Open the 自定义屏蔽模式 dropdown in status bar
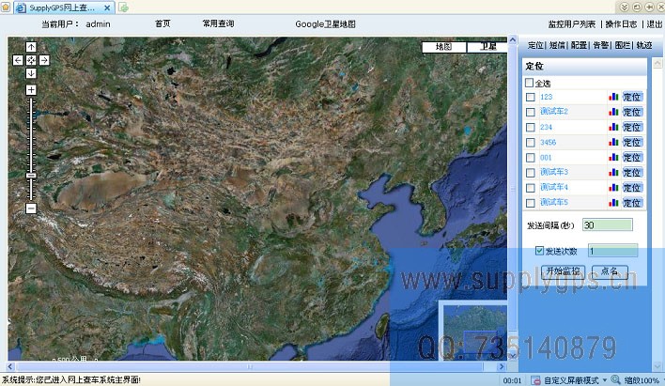665x386 pixels. (x=604, y=380)
